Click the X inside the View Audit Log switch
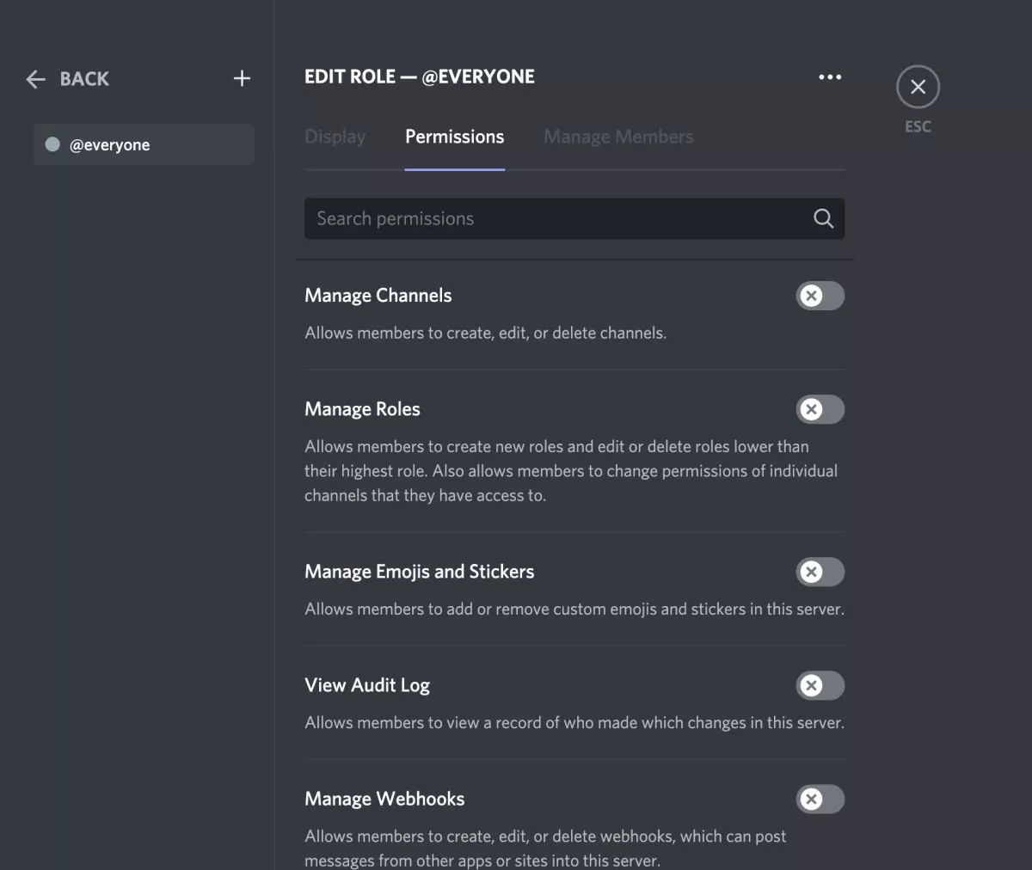Viewport: 1032px width, 870px height. click(x=812, y=686)
